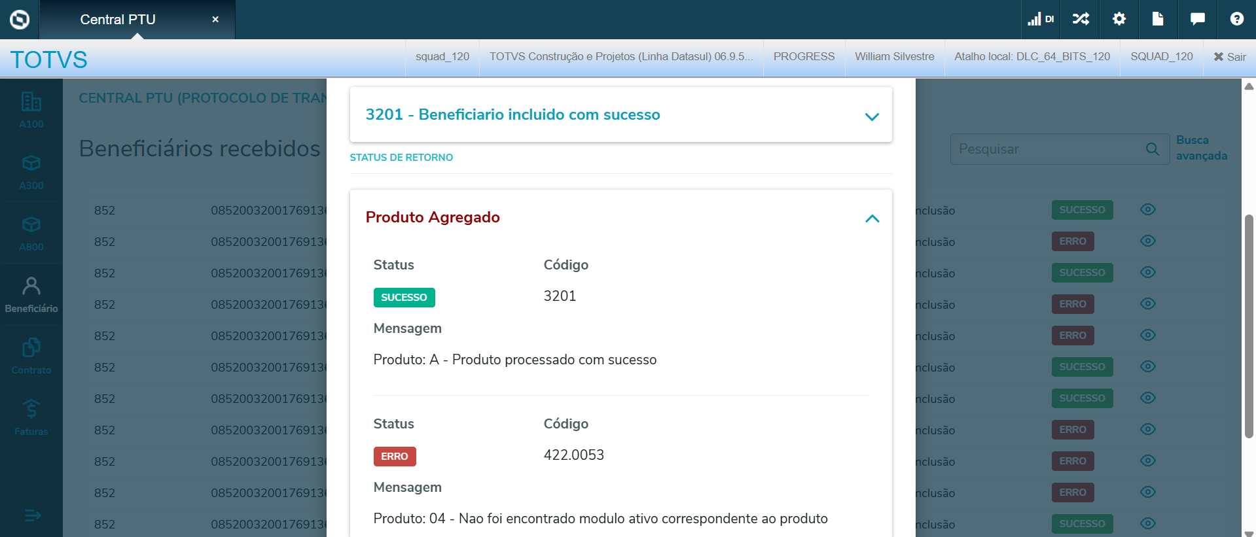Click the PROGRESS header item
The image size is (1256, 537).
804,57
